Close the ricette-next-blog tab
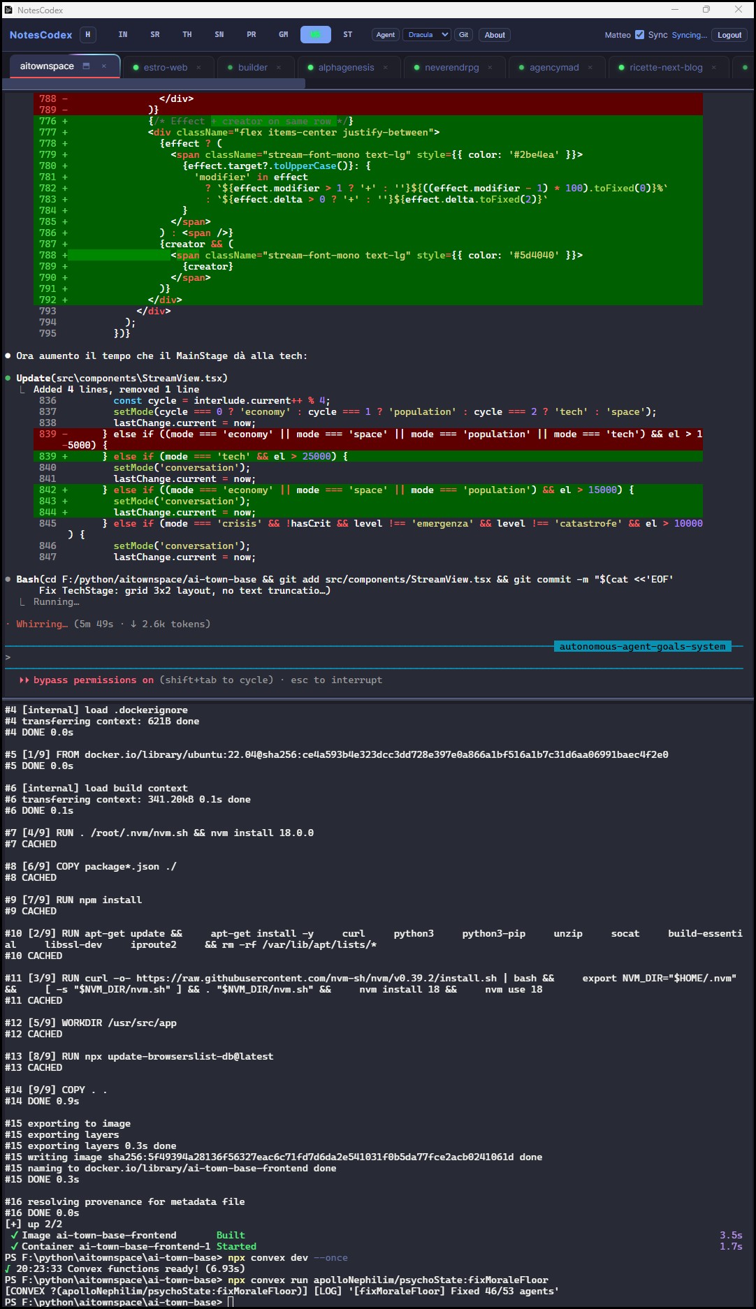Viewport: 756px width, 1309px height. (x=713, y=68)
